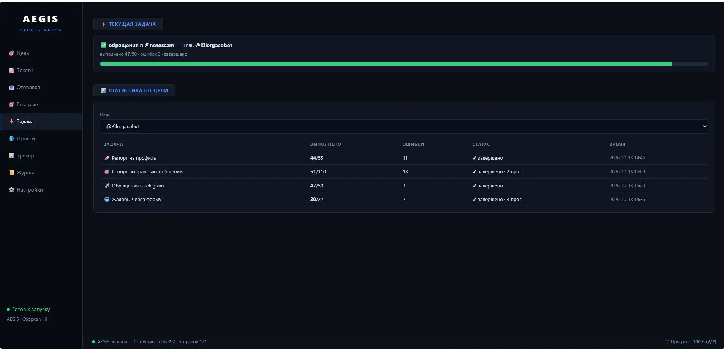This screenshot has width=724, height=349.
Task: Click the AEGIS активна status indicator
Action: 109,342
